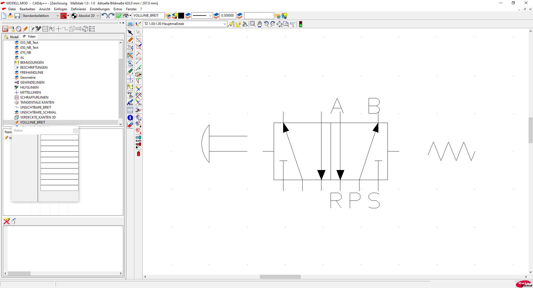Click the red dynamite icon
The image size is (533, 288).
[x=139, y=153]
